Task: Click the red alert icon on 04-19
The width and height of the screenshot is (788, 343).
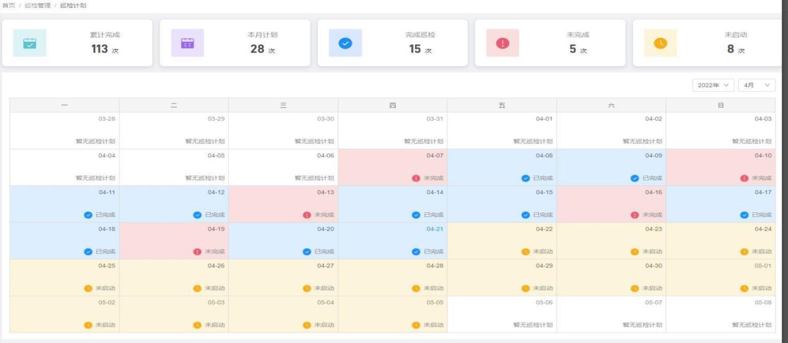Action: point(198,251)
